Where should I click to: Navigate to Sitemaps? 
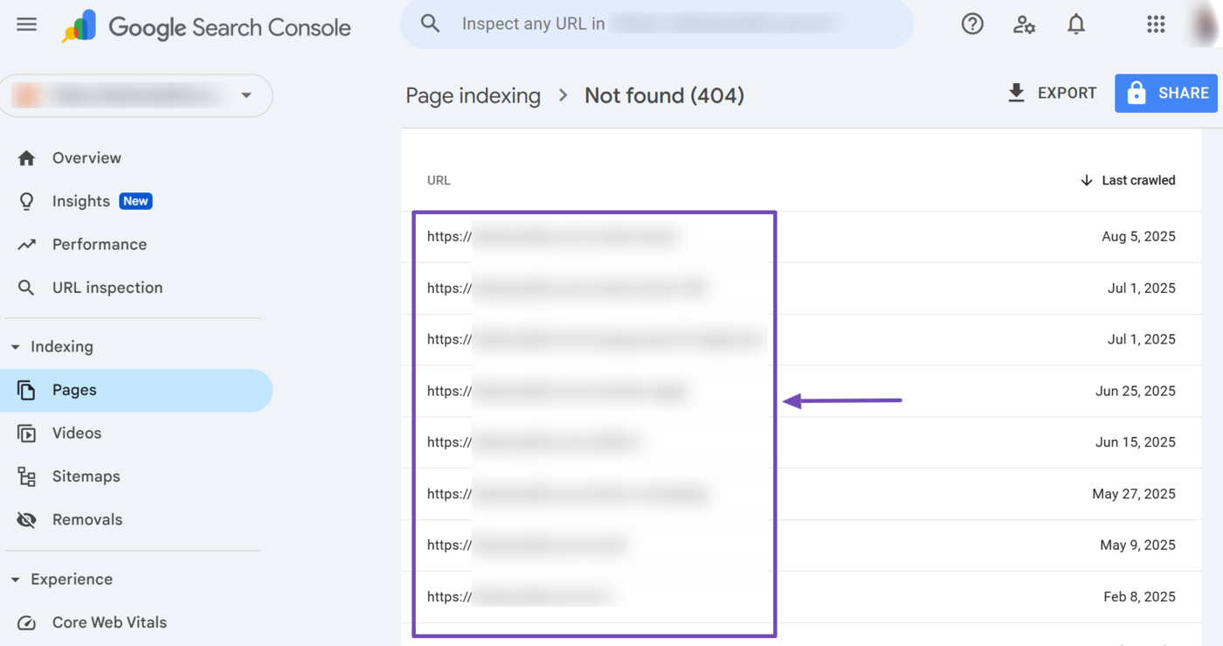point(86,476)
